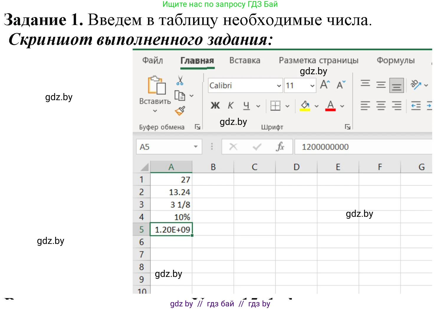The height and width of the screenshot is (309, 441).
Task: Select the Cut (scissors) tool
Action: click(180, 81)
